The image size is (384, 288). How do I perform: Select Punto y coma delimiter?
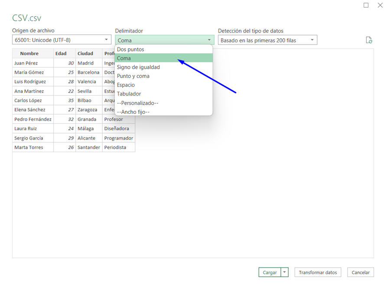coord(163,76)
